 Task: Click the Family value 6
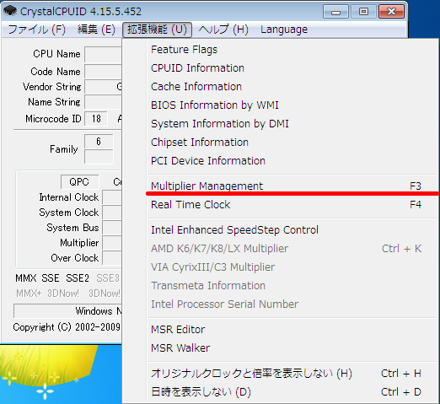tap(99, 142)
